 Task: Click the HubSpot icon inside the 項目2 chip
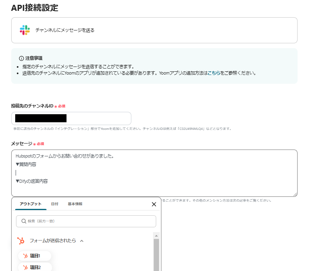pyautogui.click(x=25, y=267)
